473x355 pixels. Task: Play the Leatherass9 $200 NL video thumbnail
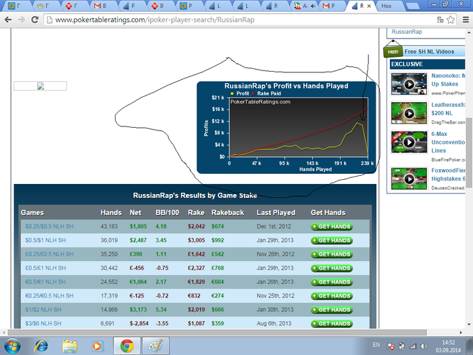tap(409, 113)
